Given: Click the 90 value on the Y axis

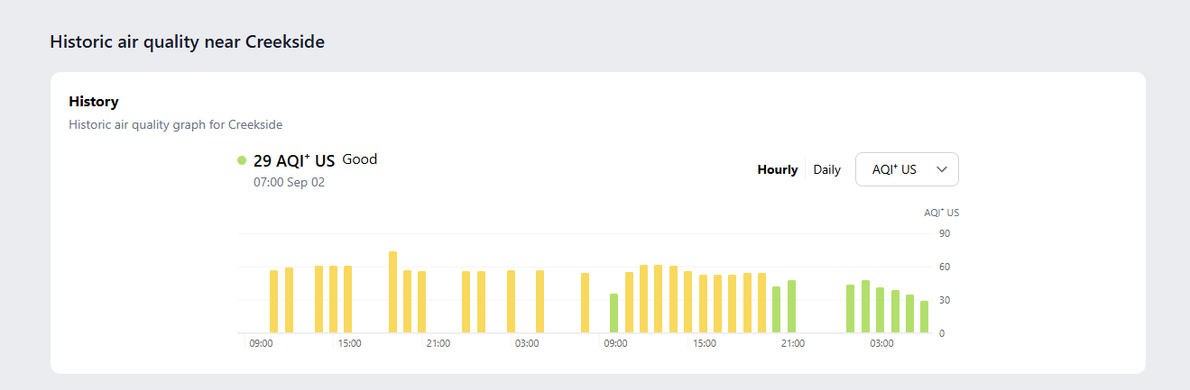Looking at the screenshot, I should tap(945, 233).
